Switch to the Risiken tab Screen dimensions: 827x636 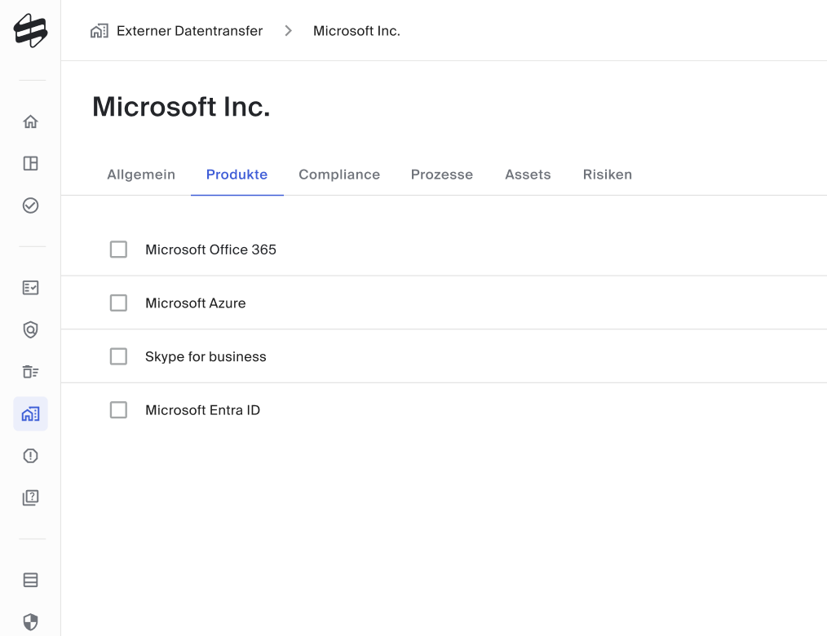[x=607, y=174]
